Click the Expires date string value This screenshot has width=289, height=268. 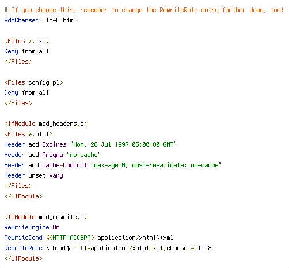coord(123,144)
